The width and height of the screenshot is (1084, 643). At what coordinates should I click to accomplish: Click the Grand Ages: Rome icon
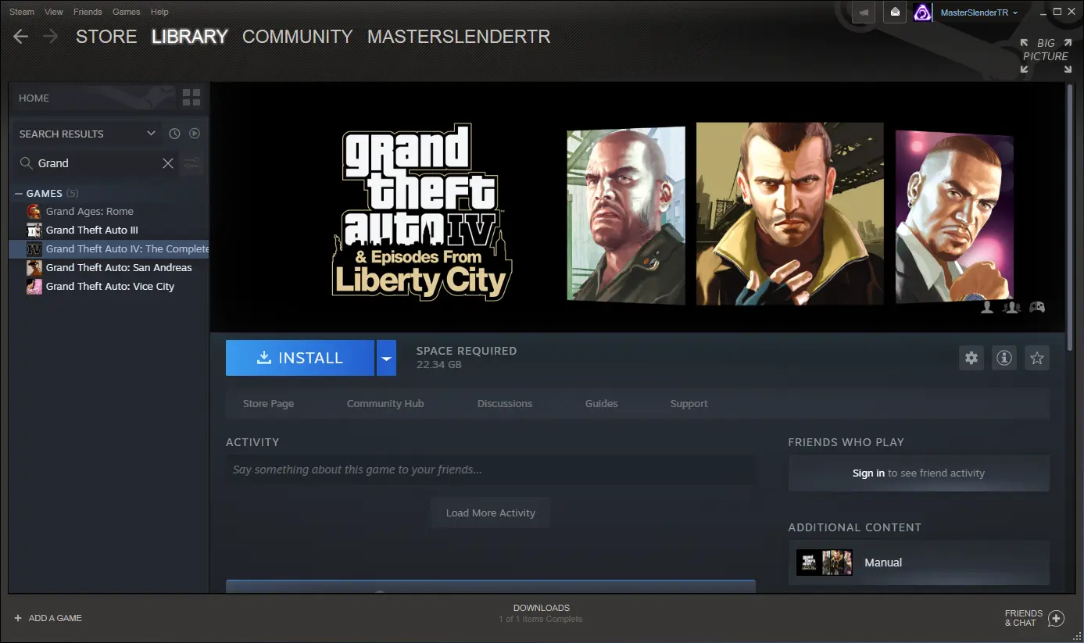[34, 211]
